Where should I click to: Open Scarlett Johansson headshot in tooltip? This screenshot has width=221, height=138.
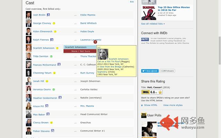(x=103, y=54)
